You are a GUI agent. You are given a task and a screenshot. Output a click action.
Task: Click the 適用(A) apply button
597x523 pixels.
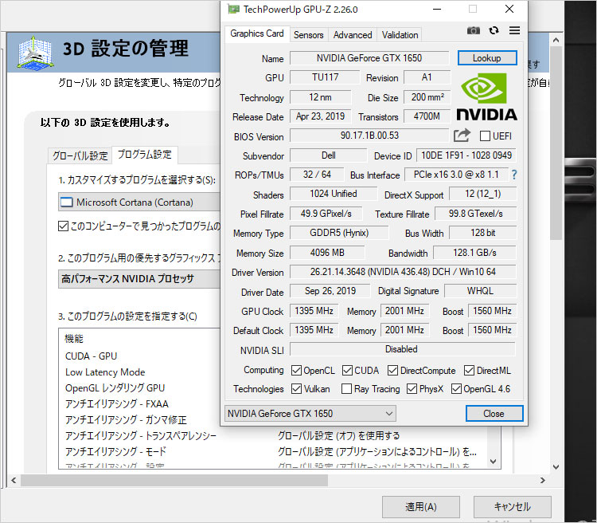421,507
